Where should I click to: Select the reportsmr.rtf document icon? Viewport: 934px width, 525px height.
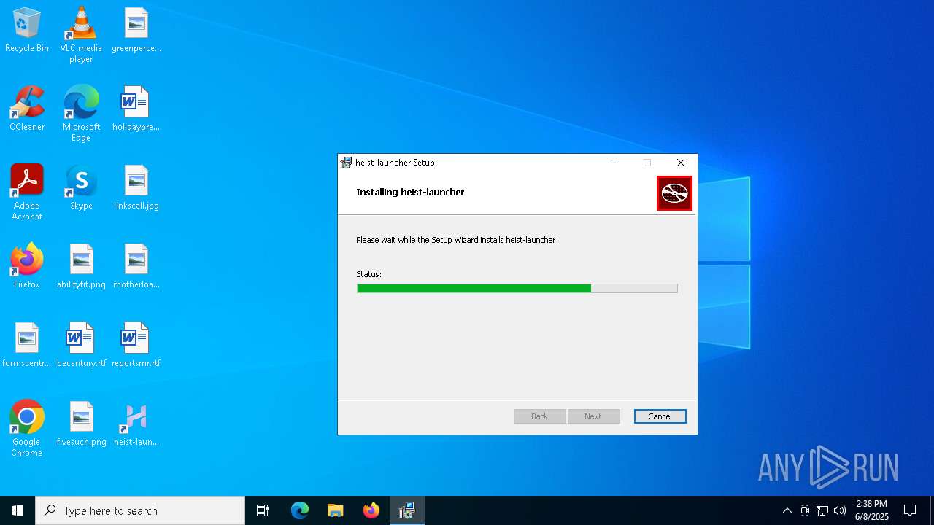[x=136, y=345]
